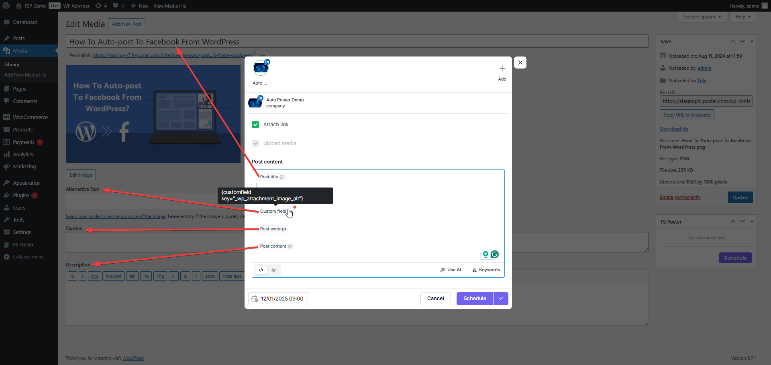Open the comments bubble icon in admin bar

[116, 6]
